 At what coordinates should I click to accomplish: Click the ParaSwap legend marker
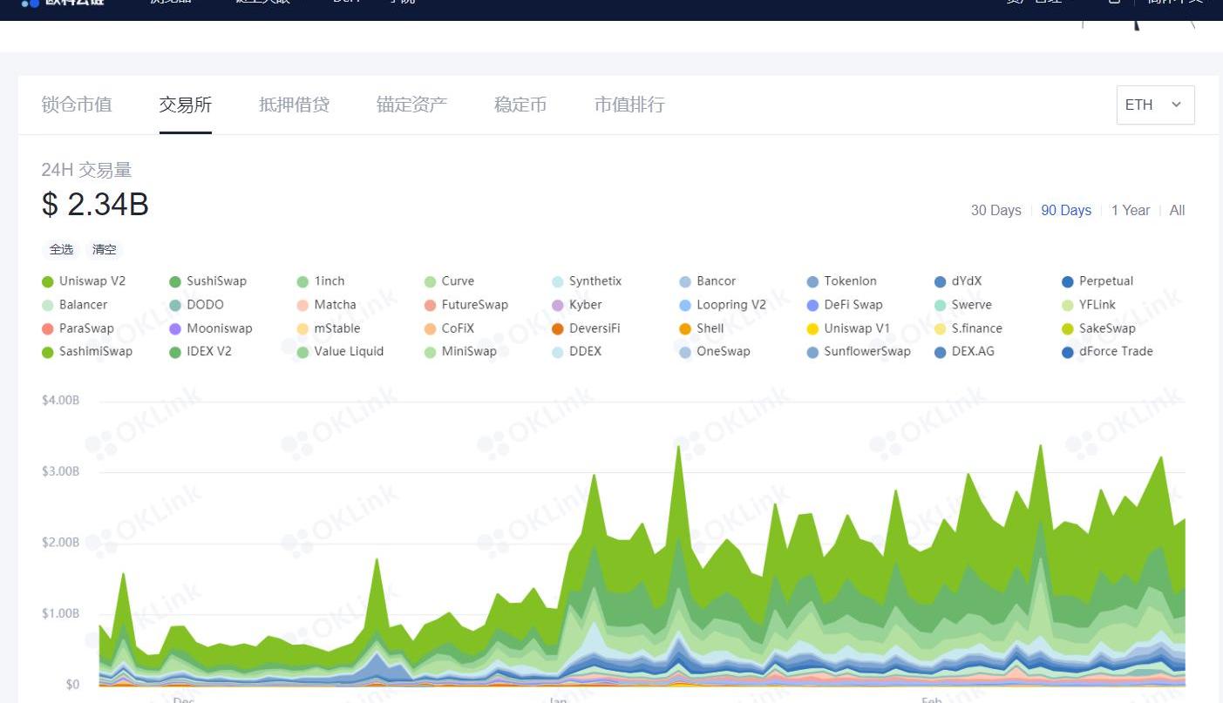(48, 329)
